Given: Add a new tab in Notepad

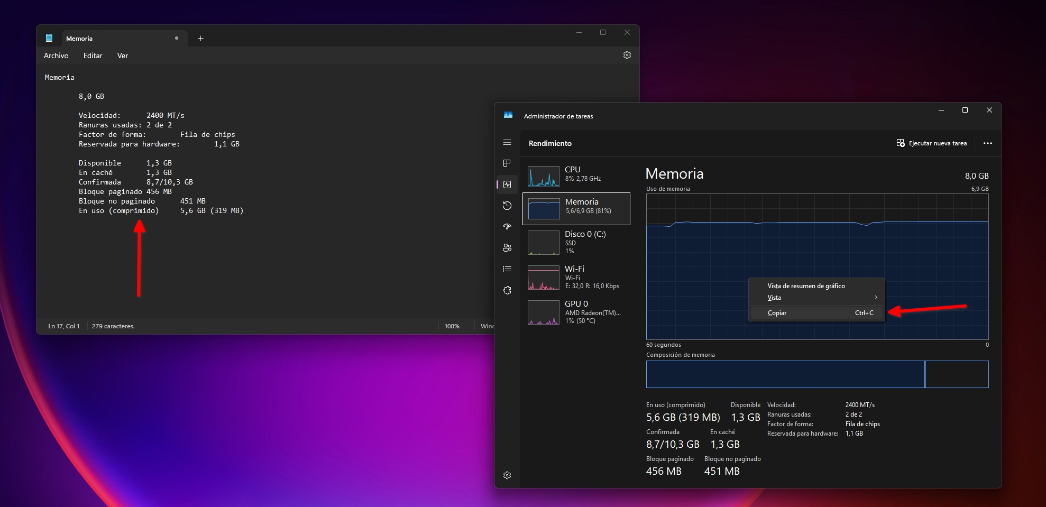Looking at the screenshot, I should pyautogui.click(x=200, y=38).
